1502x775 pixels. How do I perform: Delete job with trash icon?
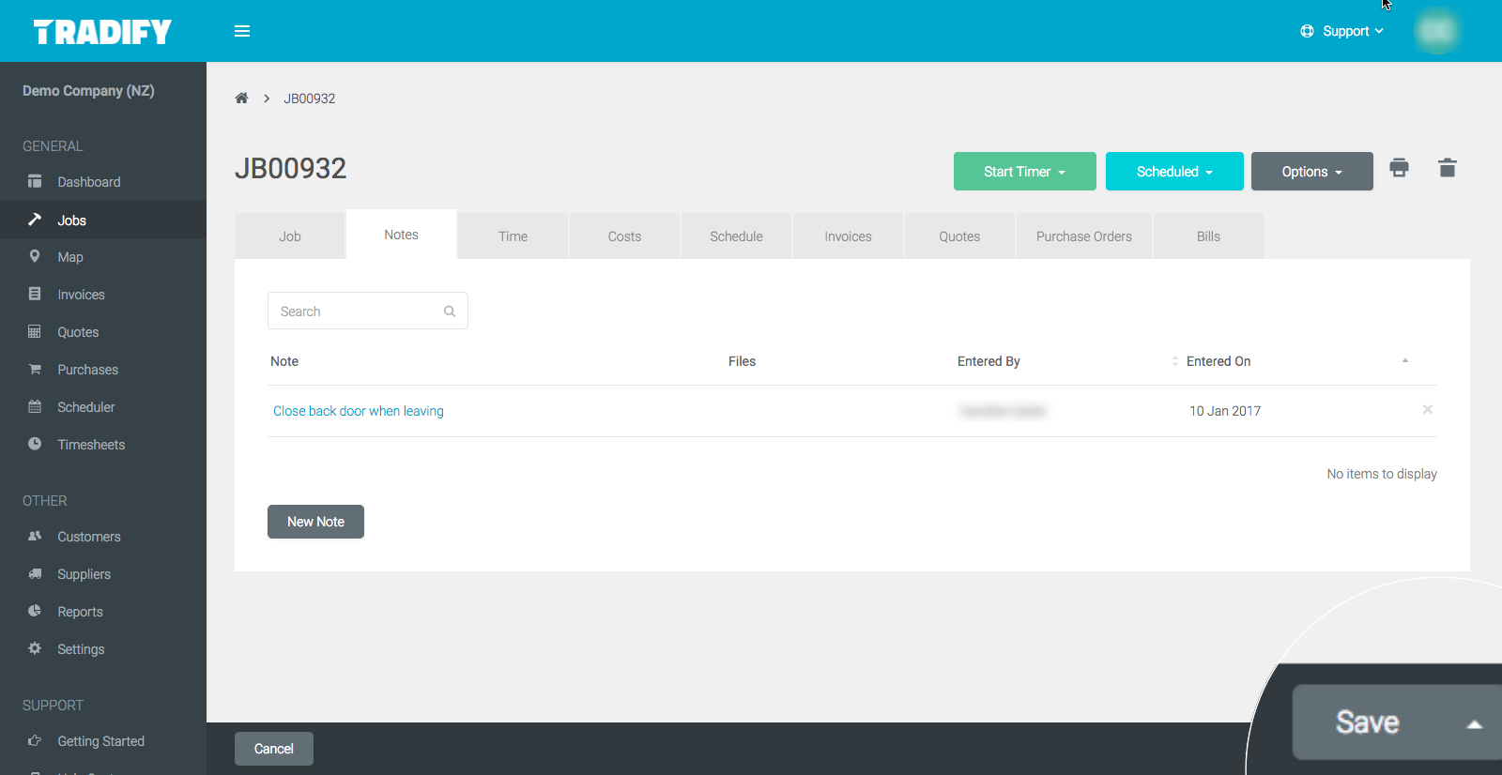(x=1447, y=169)
